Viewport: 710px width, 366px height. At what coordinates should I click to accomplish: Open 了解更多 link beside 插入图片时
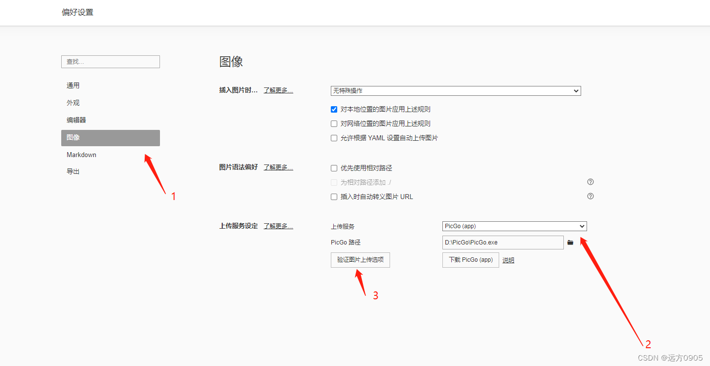(278, 90)
